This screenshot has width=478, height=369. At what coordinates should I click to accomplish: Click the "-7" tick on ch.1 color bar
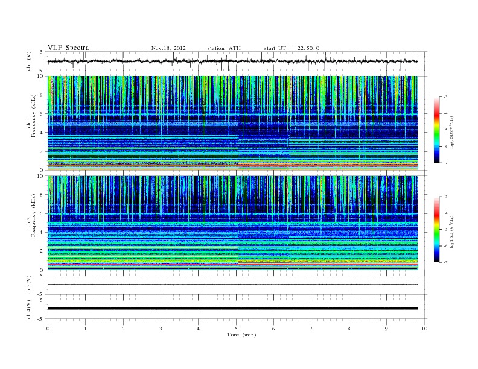pos(445,163)
